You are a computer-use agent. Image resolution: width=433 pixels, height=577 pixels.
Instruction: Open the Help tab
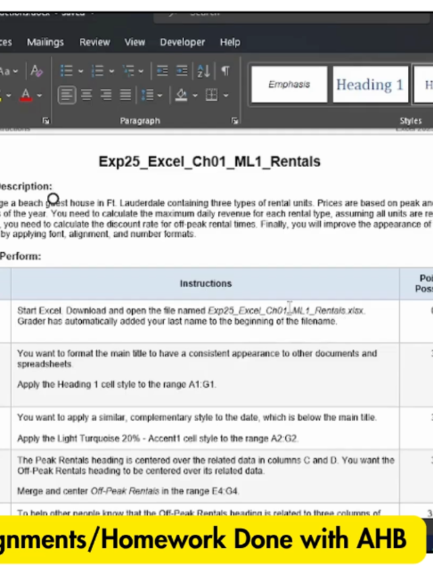230,42
